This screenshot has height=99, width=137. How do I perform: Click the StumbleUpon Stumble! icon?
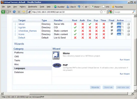[x=55, y=7]
